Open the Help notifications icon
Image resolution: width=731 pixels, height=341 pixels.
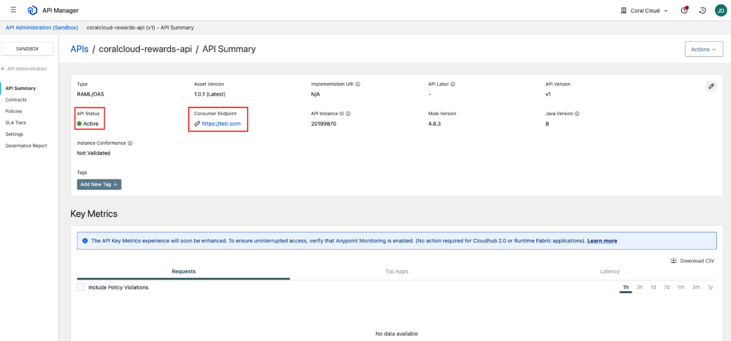pyautogui.click(x=684, y=10)
